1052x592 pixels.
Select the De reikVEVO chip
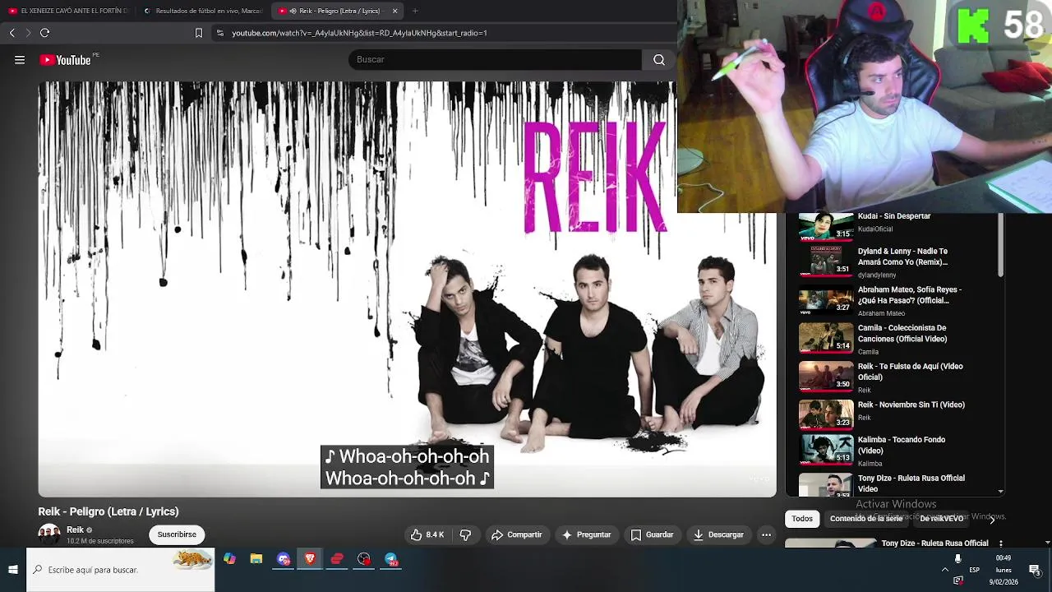pos(942,519)
